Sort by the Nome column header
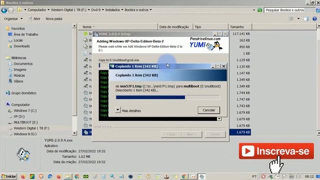Image resolution: width=320 pixels, height=180 pixels. [118, 26]
